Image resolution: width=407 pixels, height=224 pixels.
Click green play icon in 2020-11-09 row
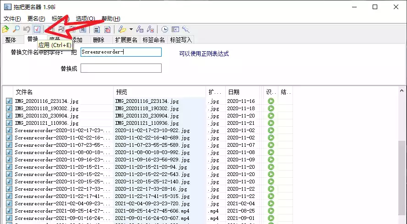tap(271, 160)
